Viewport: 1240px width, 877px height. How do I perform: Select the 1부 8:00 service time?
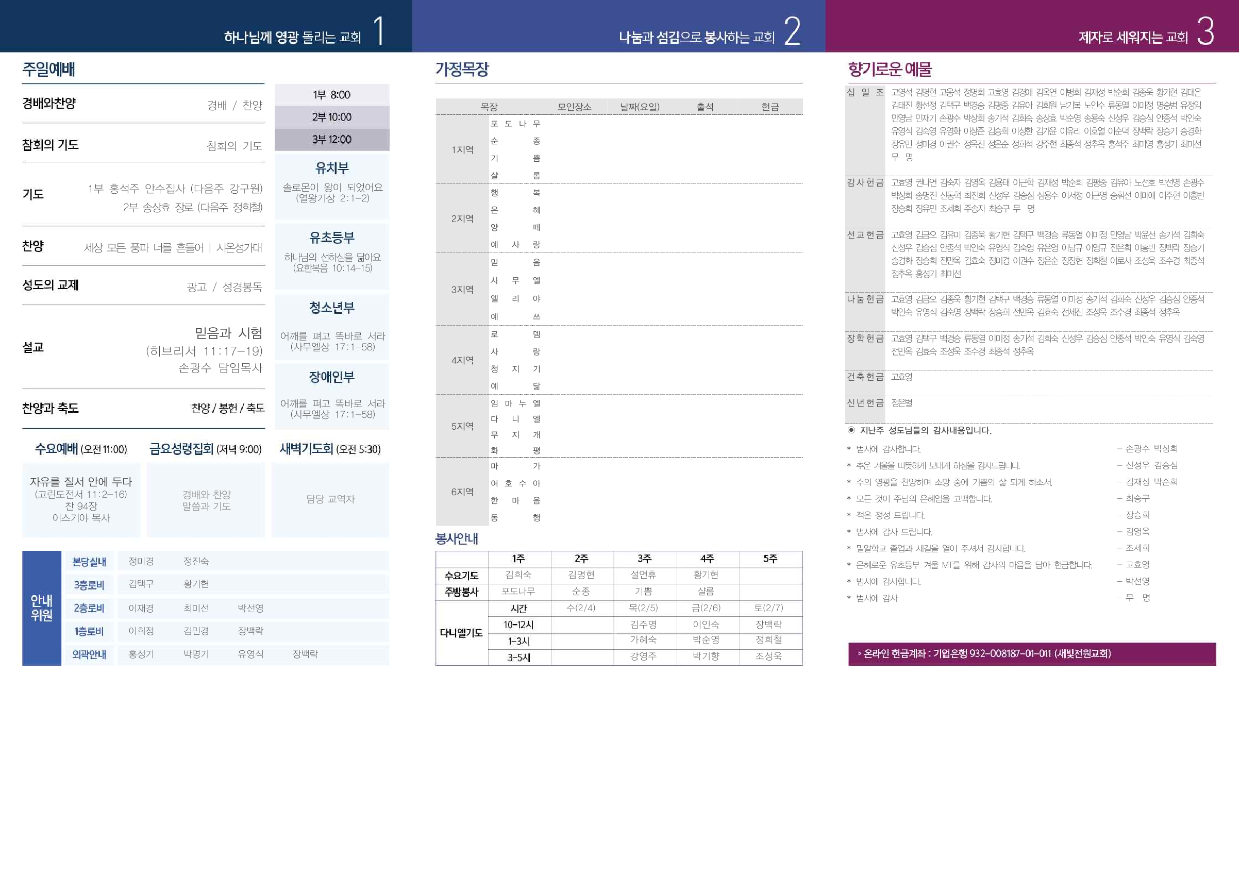pyautogui.click(x=331, y=94)
